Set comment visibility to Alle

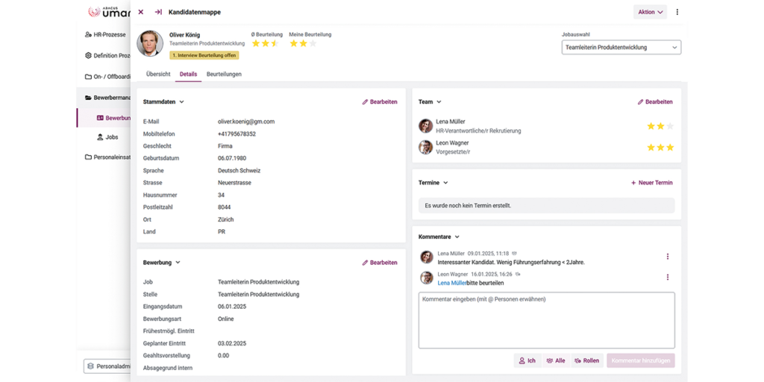555,360
